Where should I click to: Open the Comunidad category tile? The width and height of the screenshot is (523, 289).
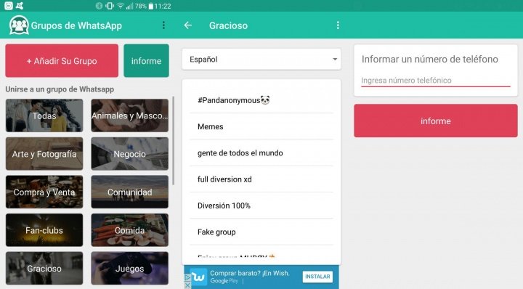130,192
